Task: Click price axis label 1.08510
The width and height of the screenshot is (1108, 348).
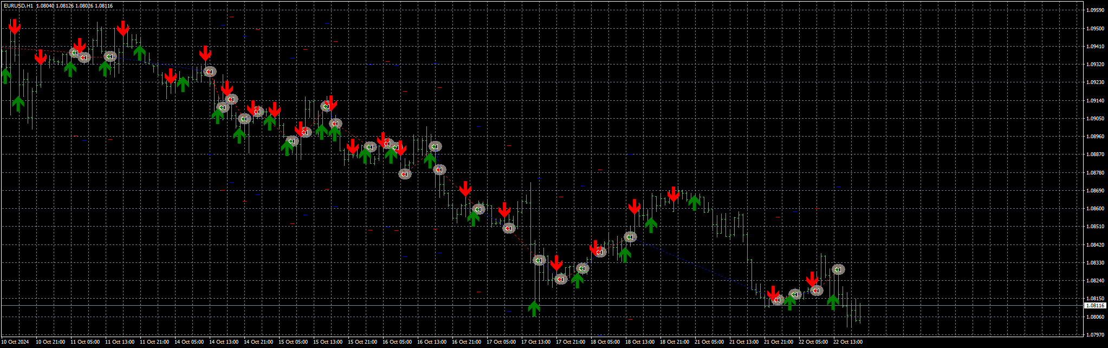Action: (x=1095, y=227)
